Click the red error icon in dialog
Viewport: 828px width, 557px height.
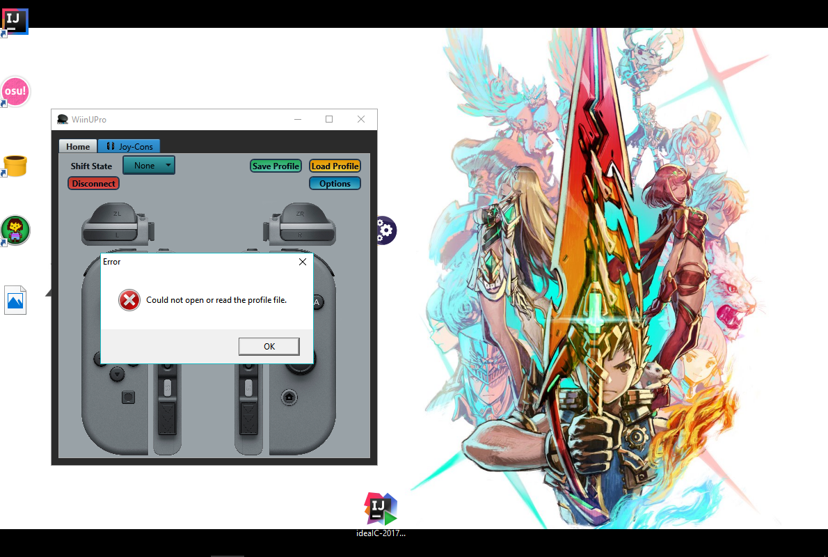[x=129, y=300]
